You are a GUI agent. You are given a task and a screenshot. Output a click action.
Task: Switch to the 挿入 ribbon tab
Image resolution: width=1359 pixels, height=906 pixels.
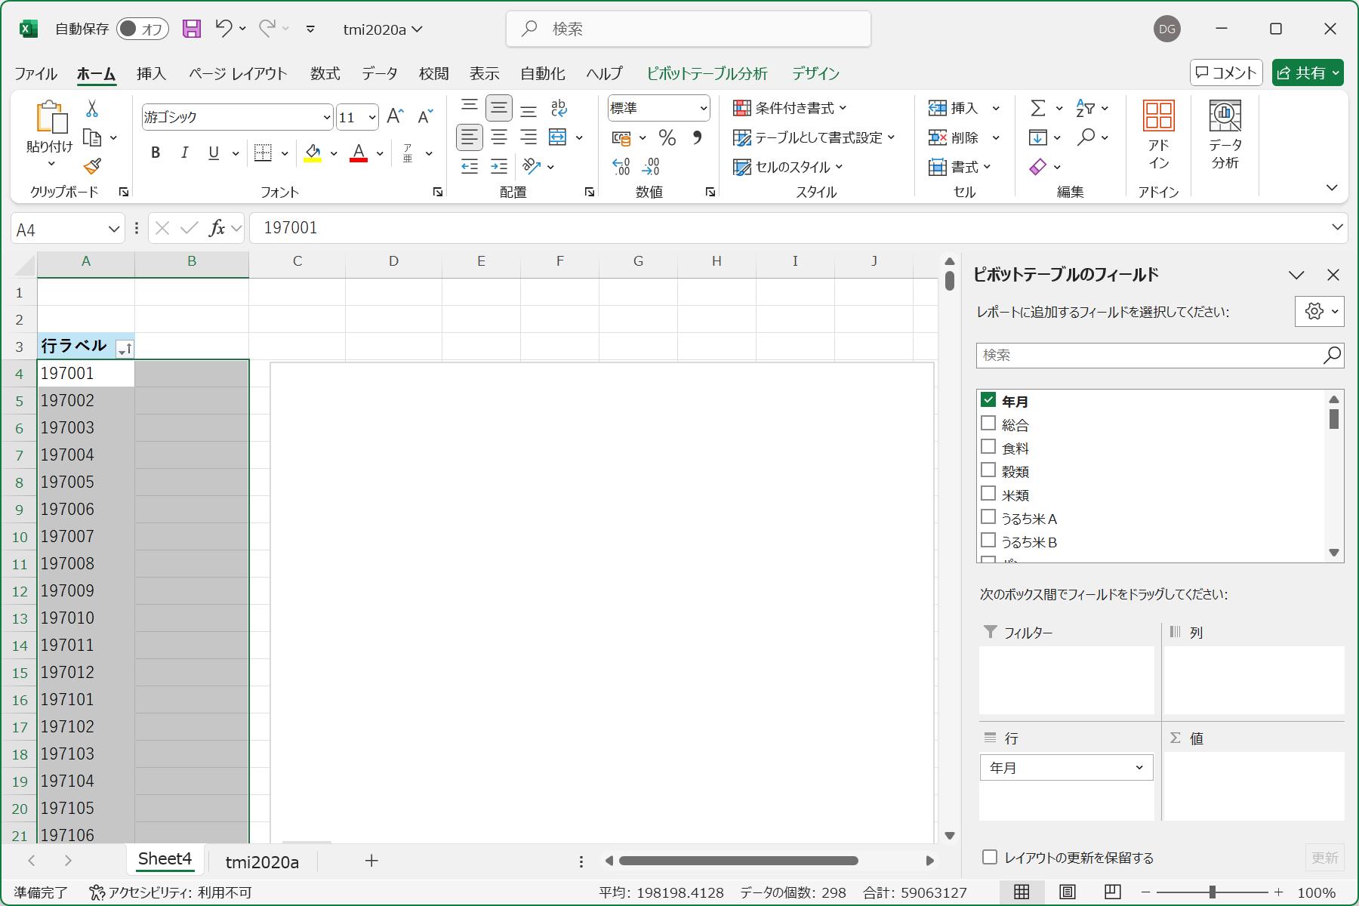[x=151, y=73]
